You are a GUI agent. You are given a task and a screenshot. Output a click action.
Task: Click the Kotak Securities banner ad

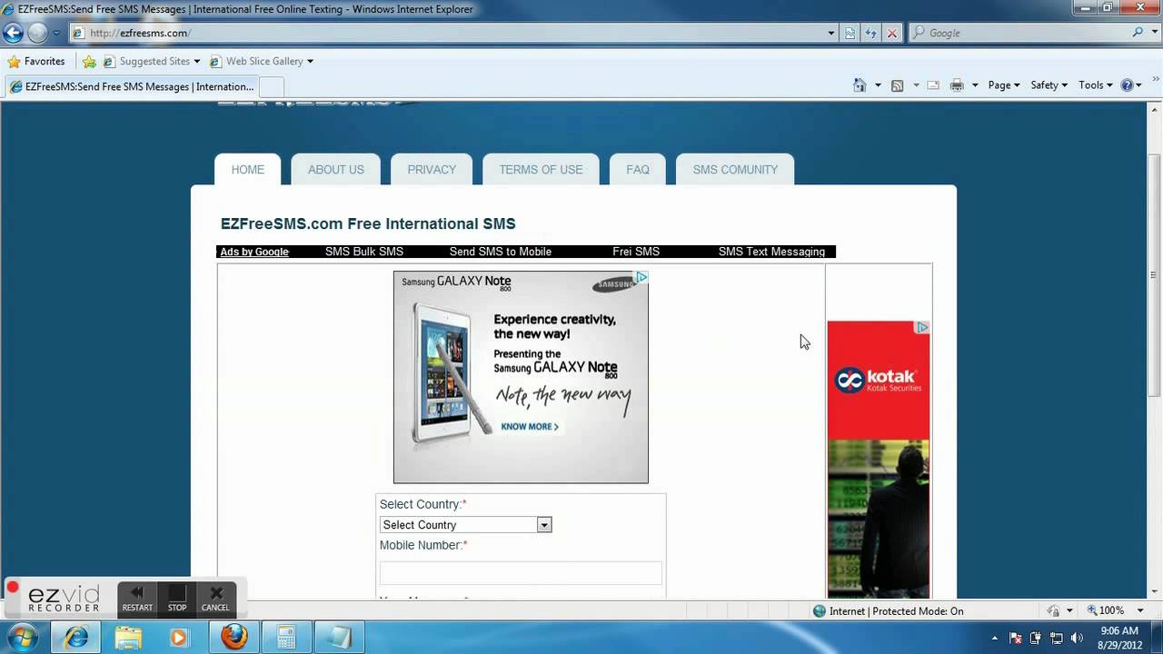(x=879, y=460)
